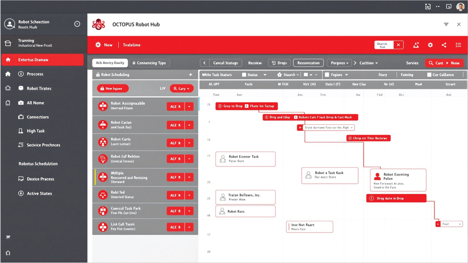Viewport: 468px width, 263px height.
Task: Click the settings gear in red toolbar
Action: coord(430,45)
